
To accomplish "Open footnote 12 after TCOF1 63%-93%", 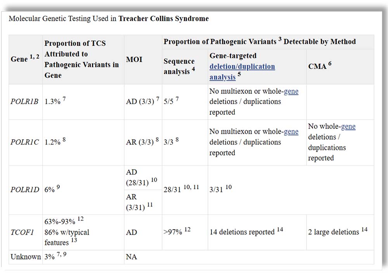I will coord(80,219).
